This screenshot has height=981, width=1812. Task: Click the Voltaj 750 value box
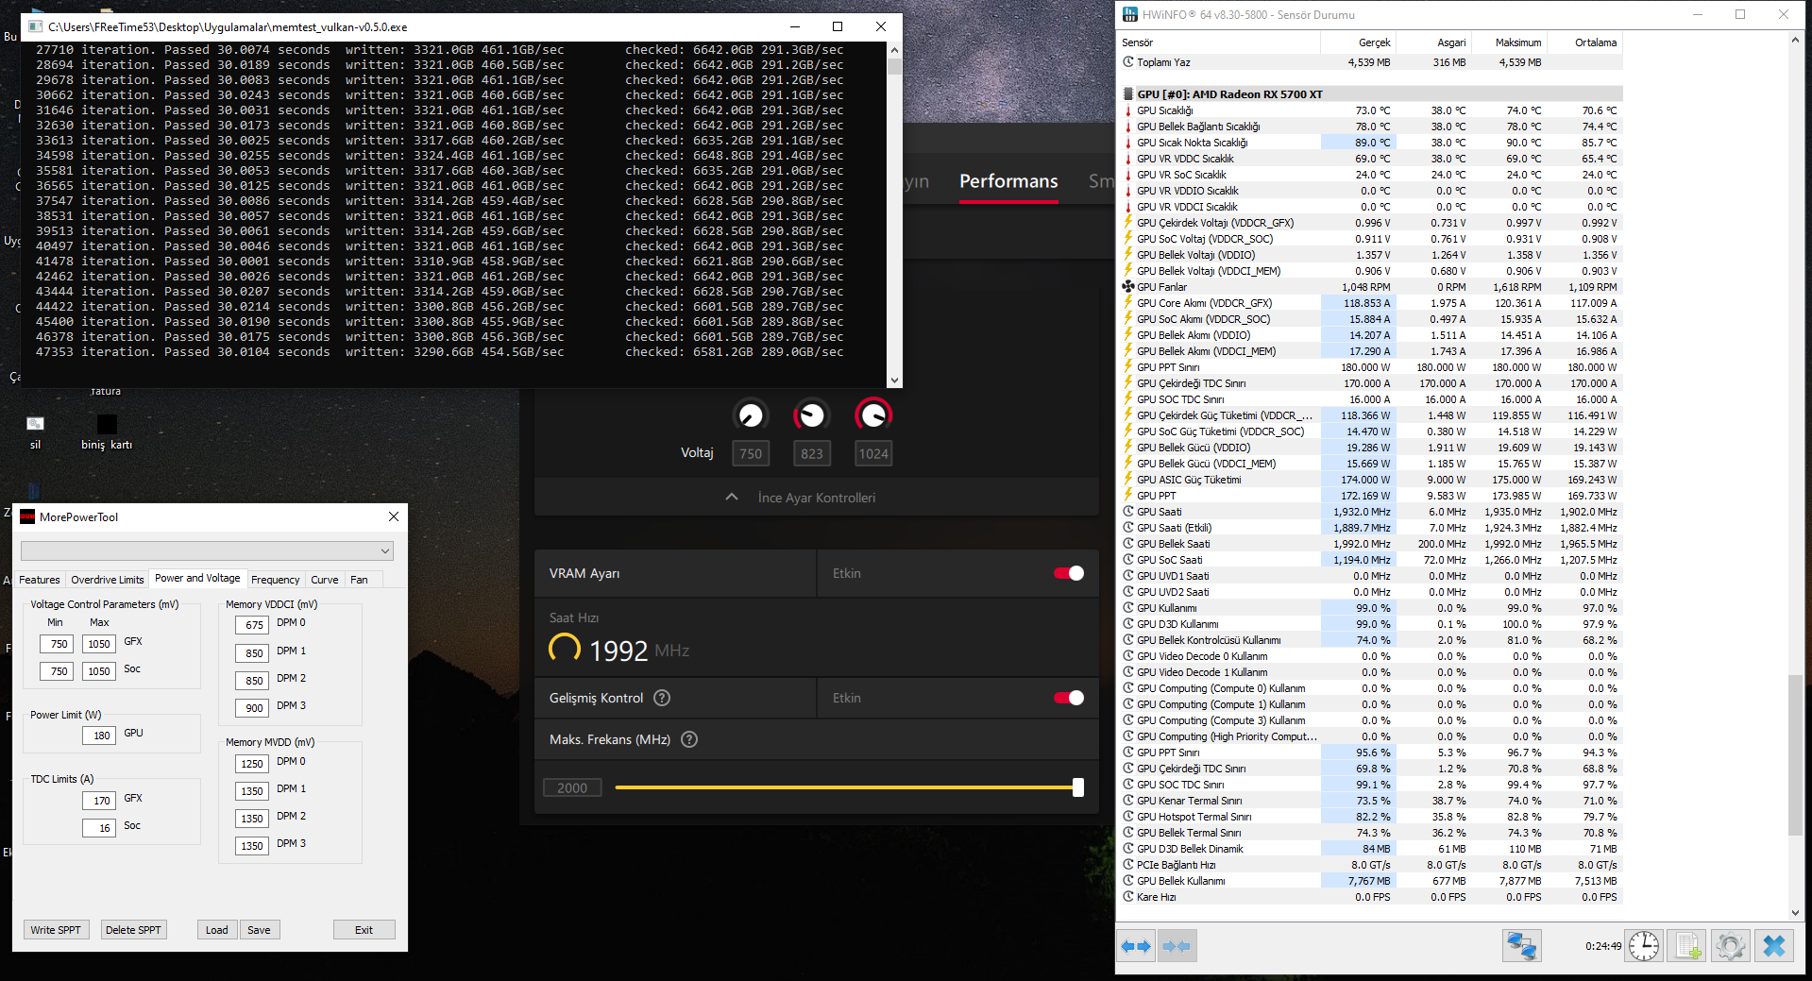[x=751, y=454]
